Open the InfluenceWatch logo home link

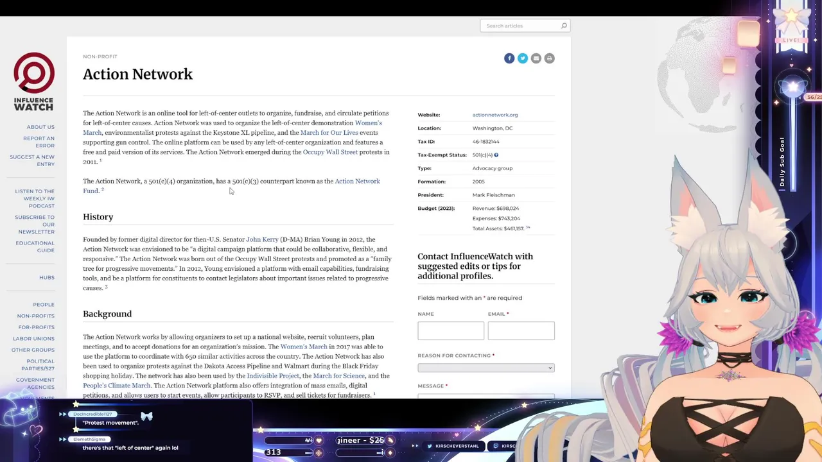coord(34,81)
